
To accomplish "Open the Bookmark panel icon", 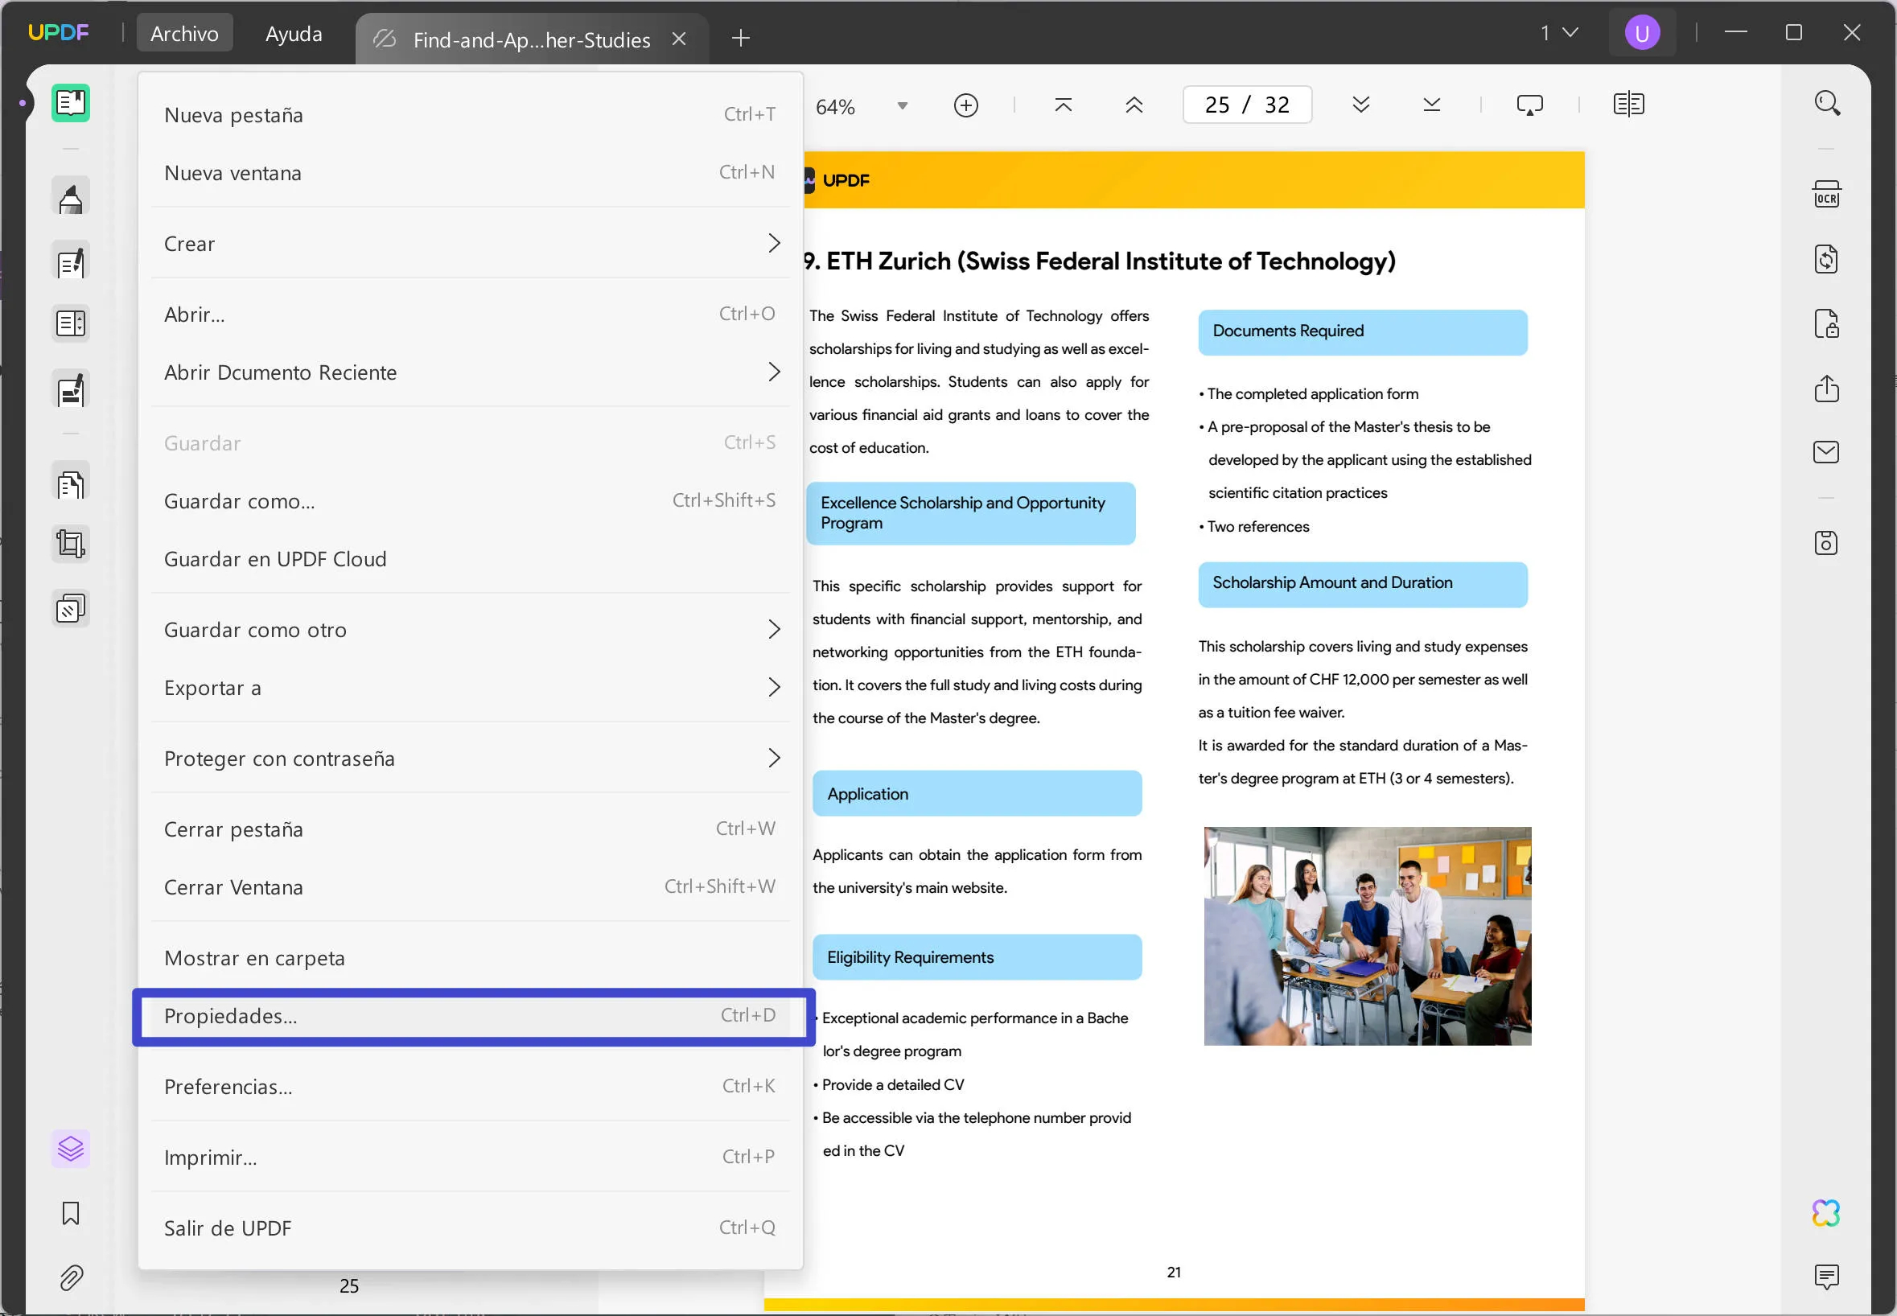I will click(71, 1213).
